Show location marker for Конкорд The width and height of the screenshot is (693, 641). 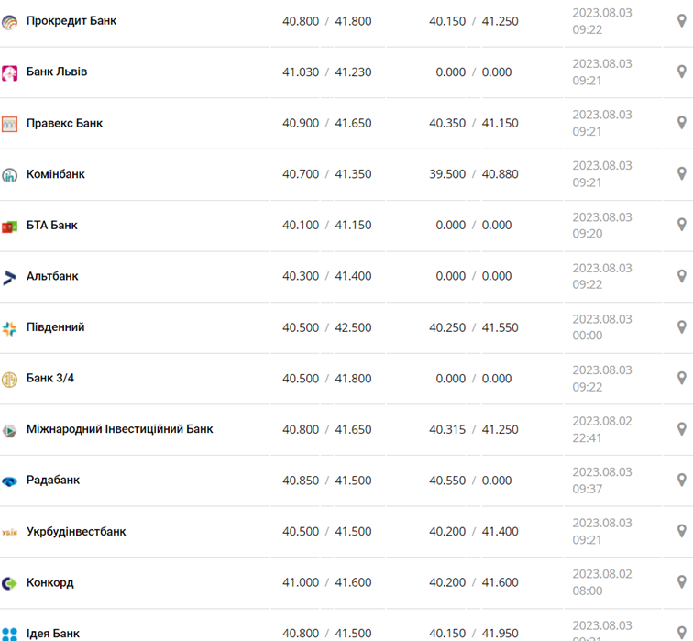[x=681, y=582]
